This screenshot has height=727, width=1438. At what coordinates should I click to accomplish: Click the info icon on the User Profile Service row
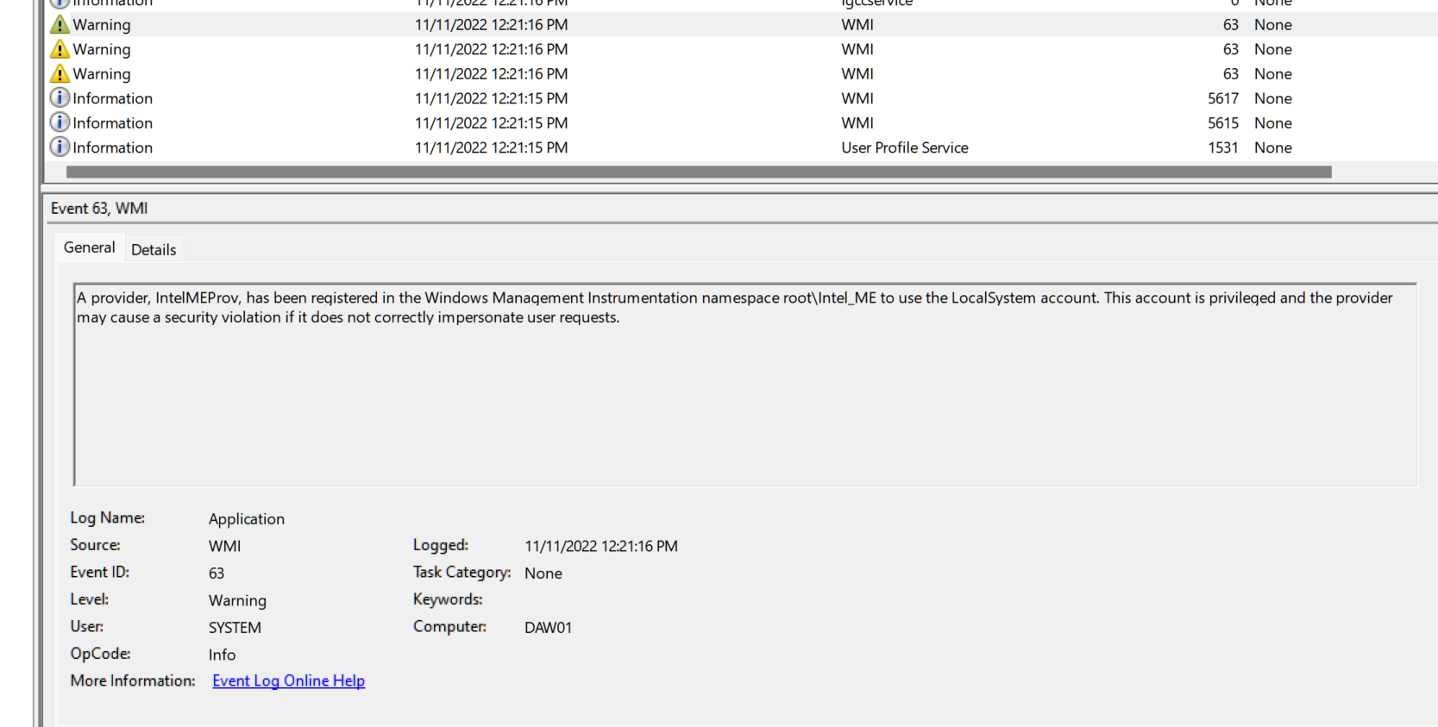pyautogui.click(x=60, y=147)
